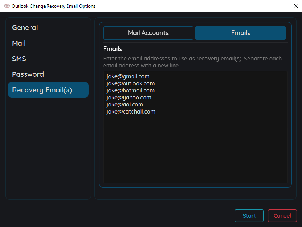Viewport: 302px width, 227px height.
Task: Close the Outlook Change Recovery Email Options window
Action: coord(296,6)
